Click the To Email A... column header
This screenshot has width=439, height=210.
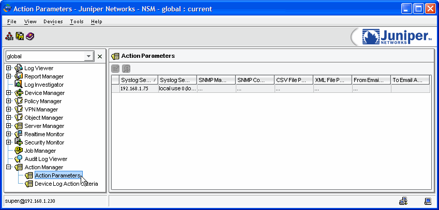410,80
